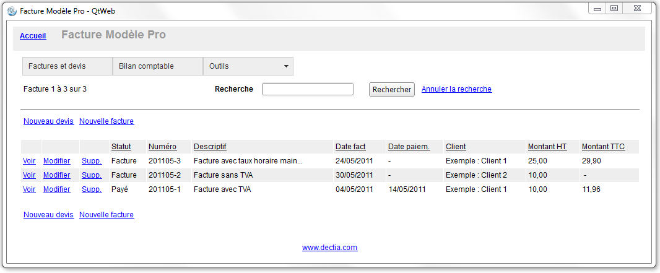Sort table by Numéro column header
Viewport: 660px width, 273px height.
coord(162,147)
